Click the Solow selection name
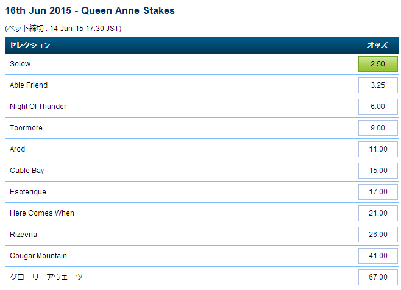Viewport: 401px width, 290px height. coord(20,64)
